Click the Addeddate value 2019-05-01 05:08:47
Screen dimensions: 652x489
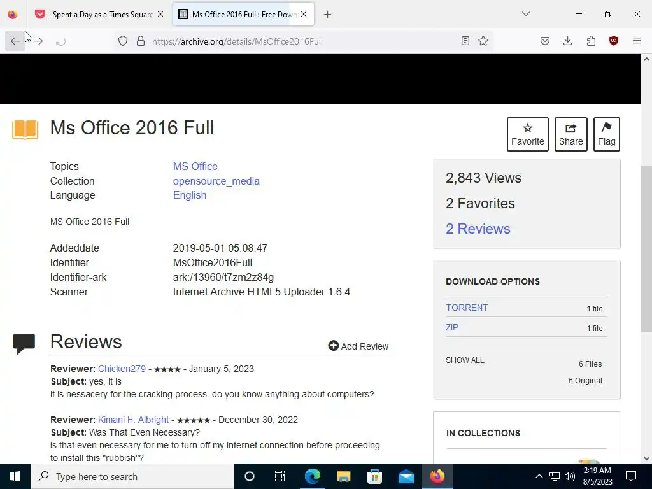(x=220, y=248)
